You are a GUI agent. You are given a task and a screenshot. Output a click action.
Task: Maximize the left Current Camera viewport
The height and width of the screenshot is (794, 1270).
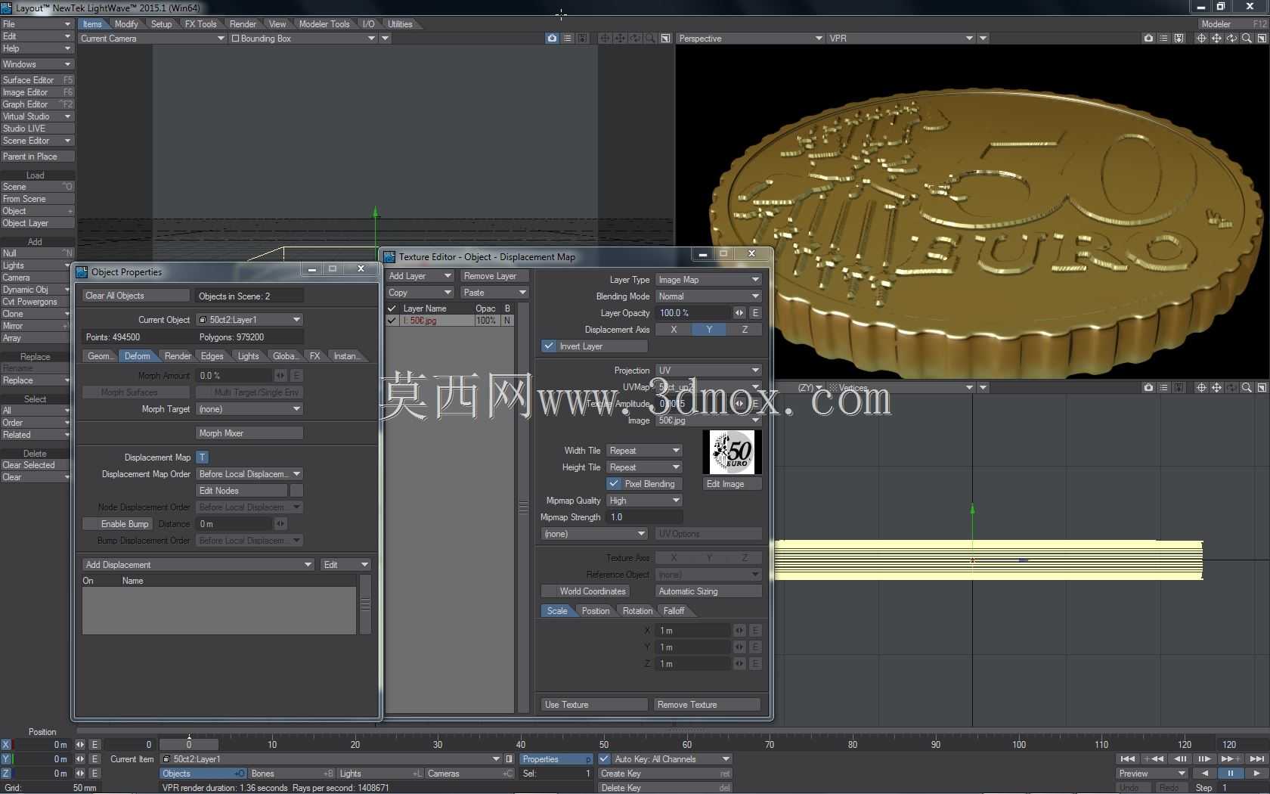coord(665,39)
